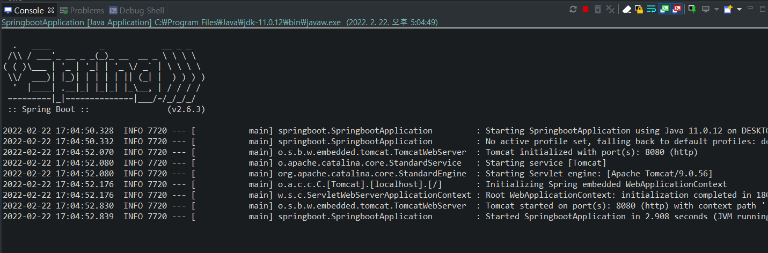Click 'Tomcat initialized with port(s): 8080 (http)' line

tap(592, 152)
